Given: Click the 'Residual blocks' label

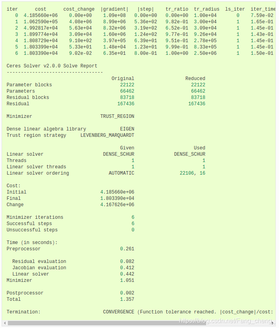Looking at the screenshot, I should (28, 97).
